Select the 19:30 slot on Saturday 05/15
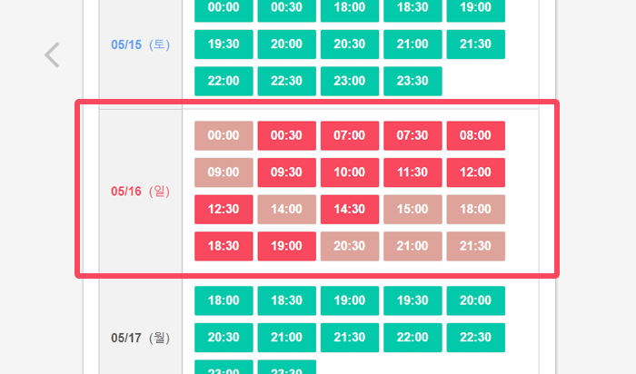 point(224,44)
